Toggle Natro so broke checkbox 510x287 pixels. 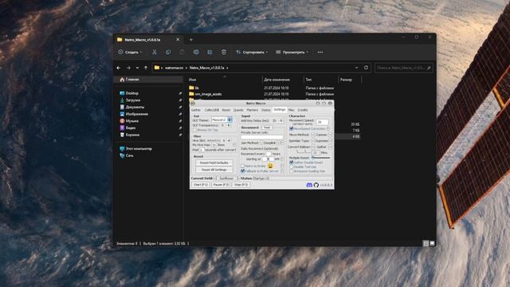[x=242, y=167]
